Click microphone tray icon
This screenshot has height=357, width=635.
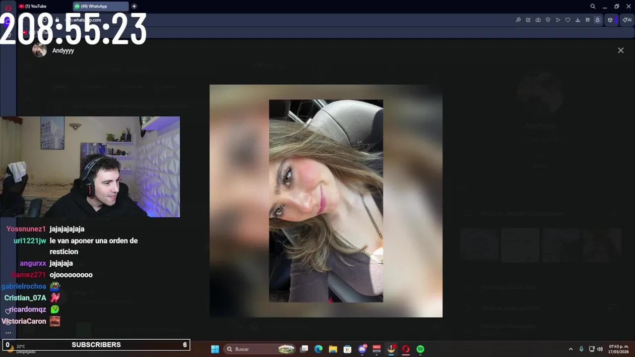click(x=581, y=349)
